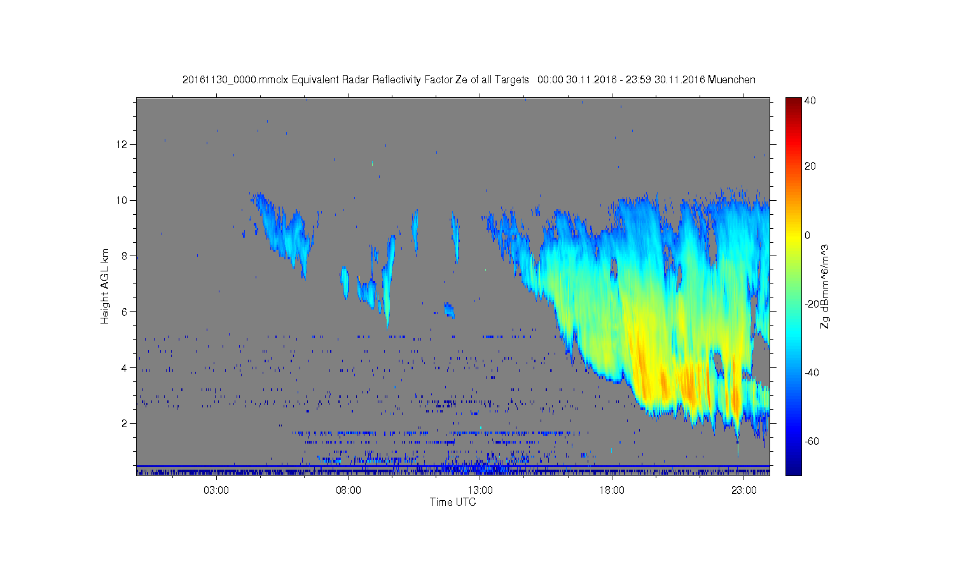Click the dark red top of the colorbar

[x=793, y=103]
